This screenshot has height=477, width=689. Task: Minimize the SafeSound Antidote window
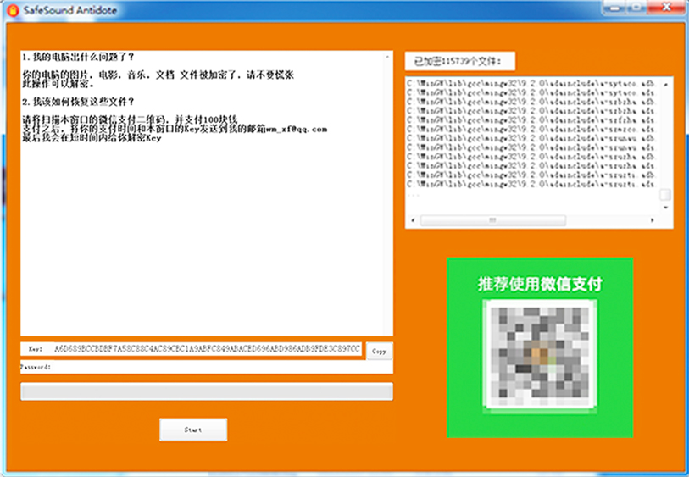point(615,8)
